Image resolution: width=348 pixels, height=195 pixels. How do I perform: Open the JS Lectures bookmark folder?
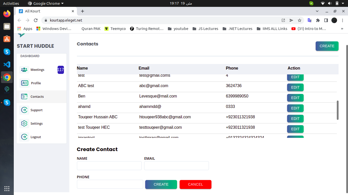pyautogui.click(x=205, y=29)
